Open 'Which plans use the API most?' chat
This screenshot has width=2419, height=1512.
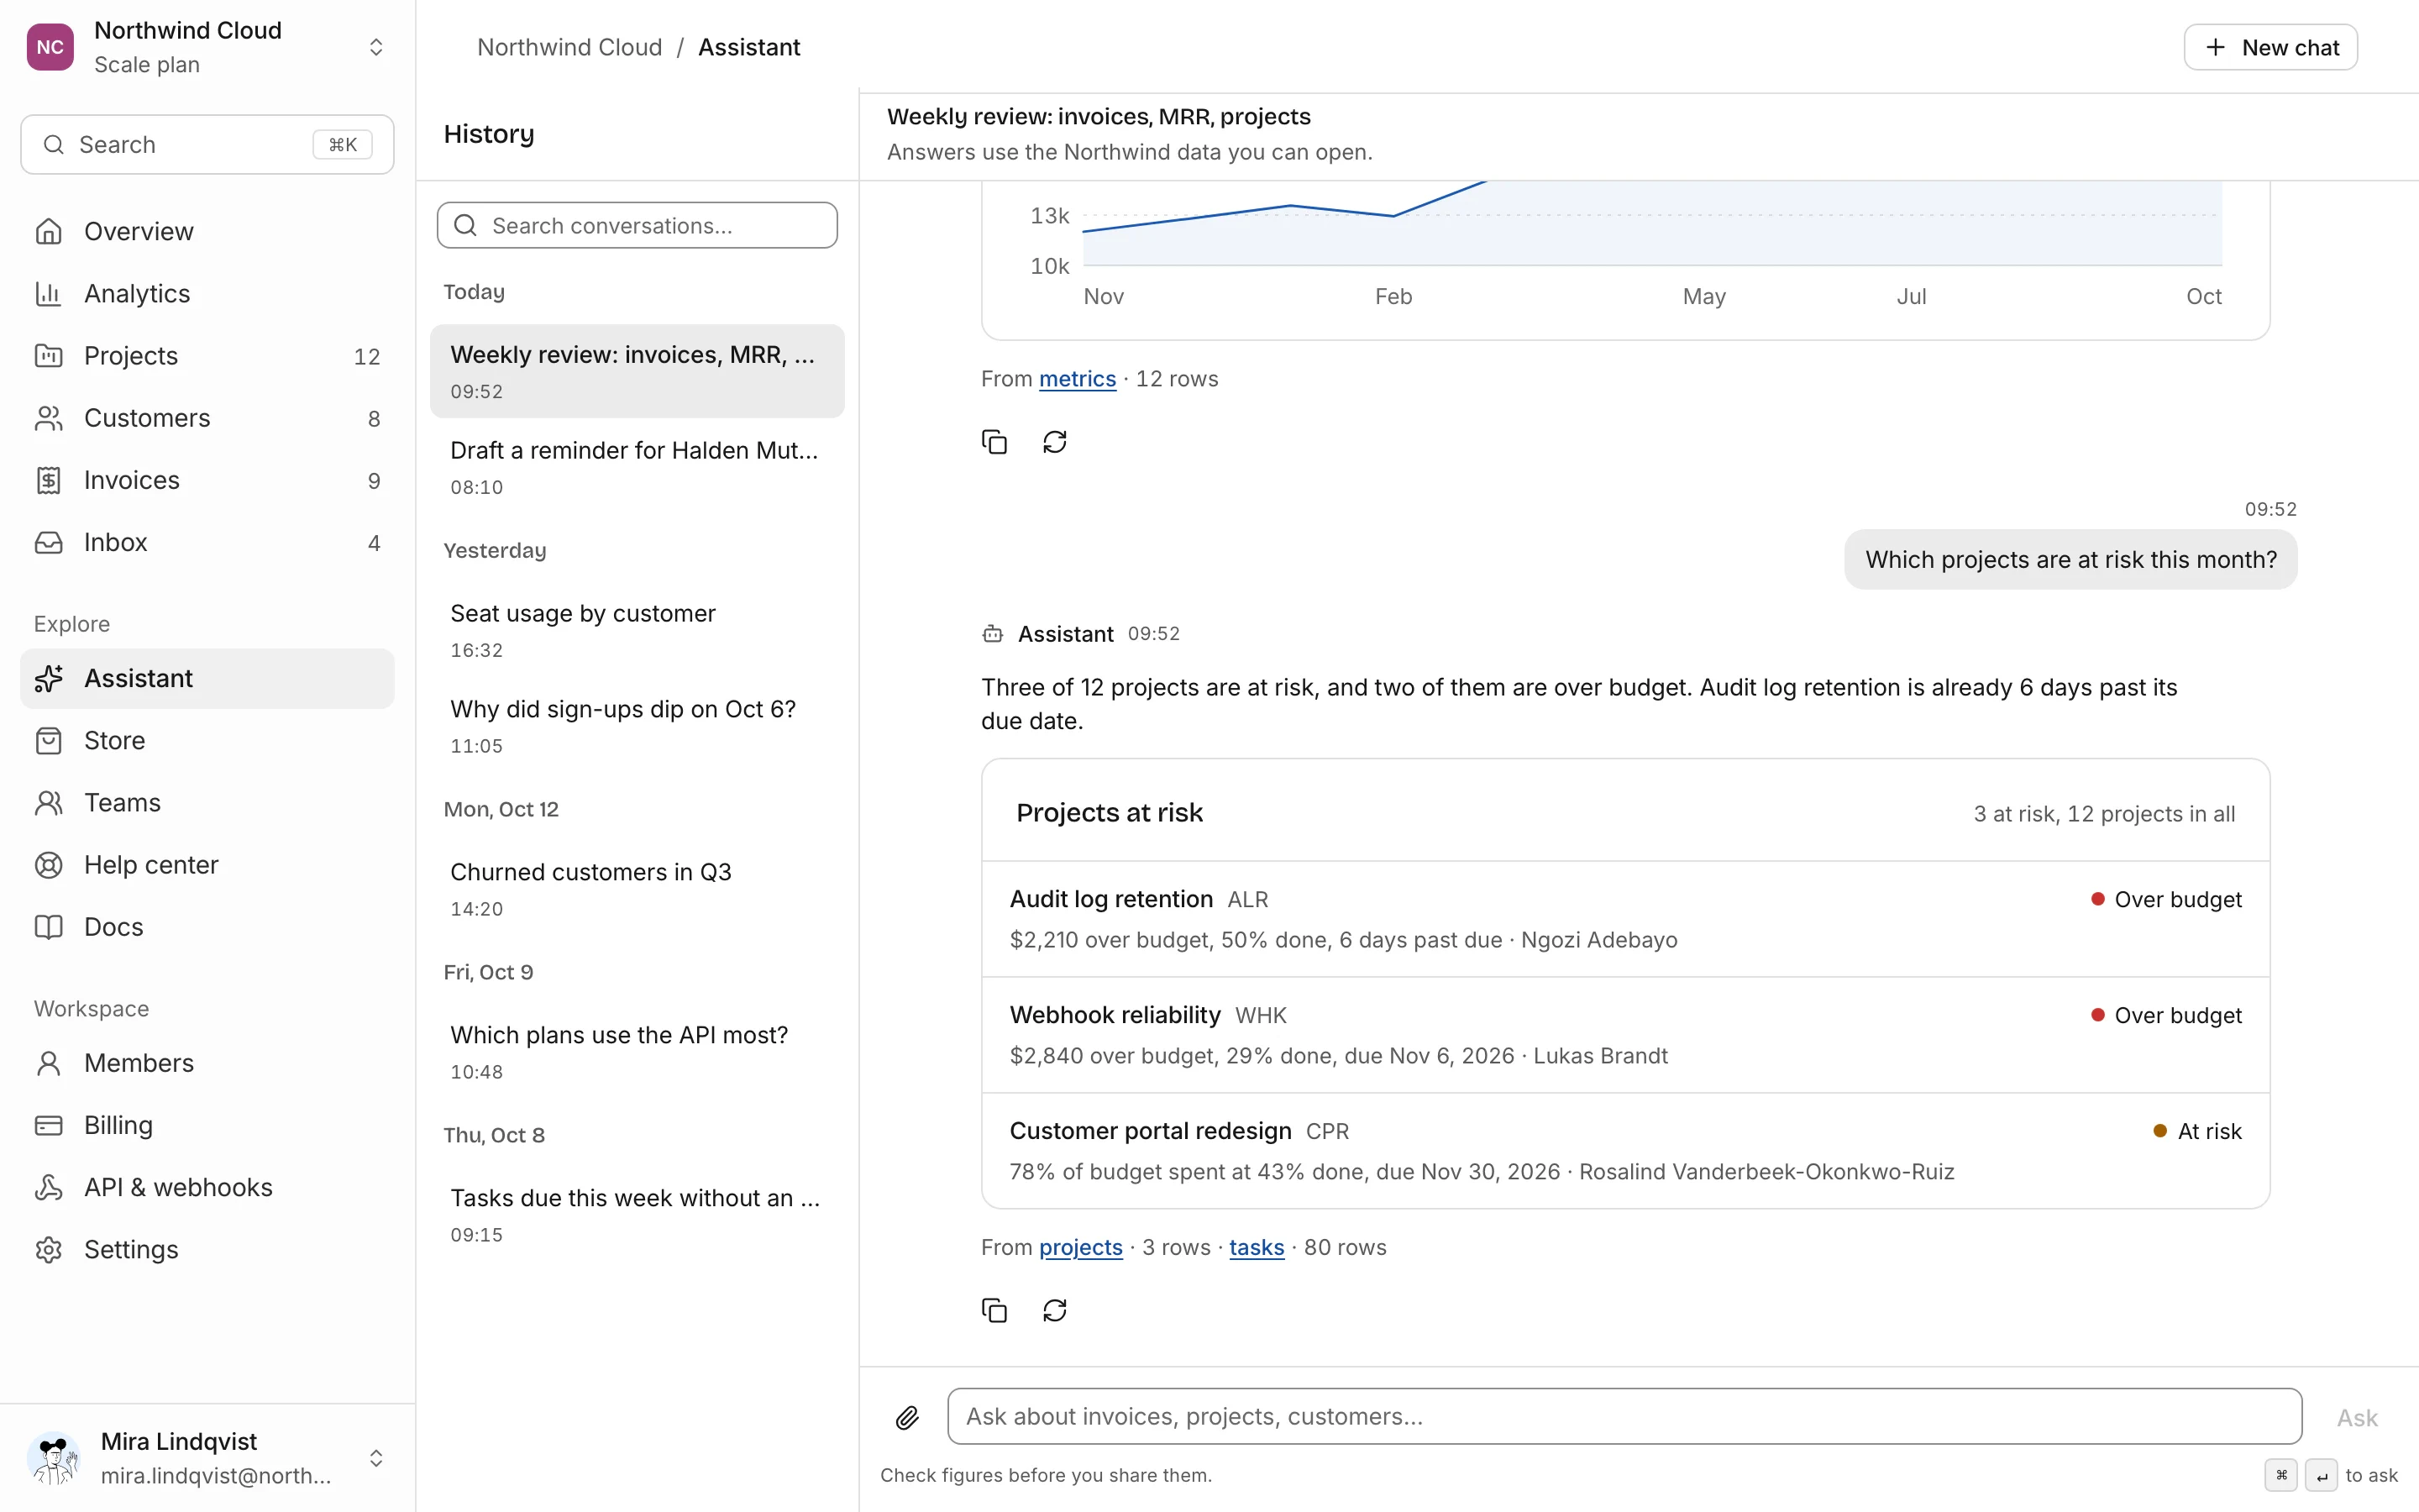(637, 1052)
